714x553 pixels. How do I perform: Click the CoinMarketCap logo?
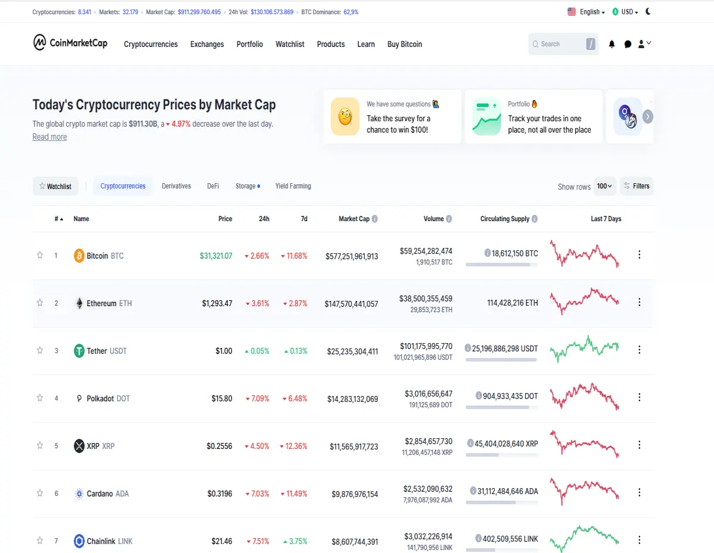click(70, 43)
